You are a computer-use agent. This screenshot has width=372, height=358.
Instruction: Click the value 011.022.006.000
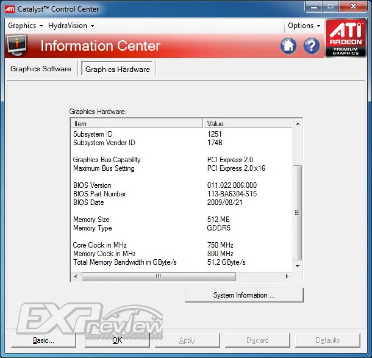232,185
